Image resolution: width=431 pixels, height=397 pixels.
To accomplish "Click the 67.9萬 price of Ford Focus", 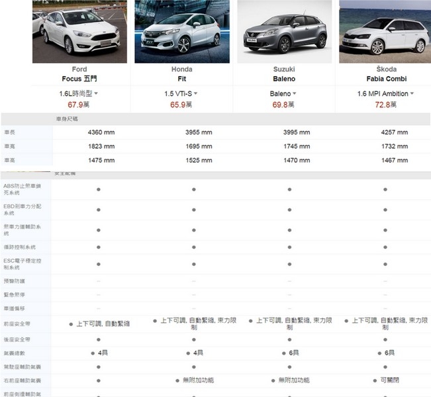I will 79,105.
